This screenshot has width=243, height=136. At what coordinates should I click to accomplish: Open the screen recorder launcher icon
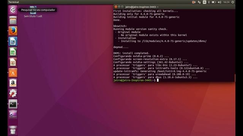13,114
